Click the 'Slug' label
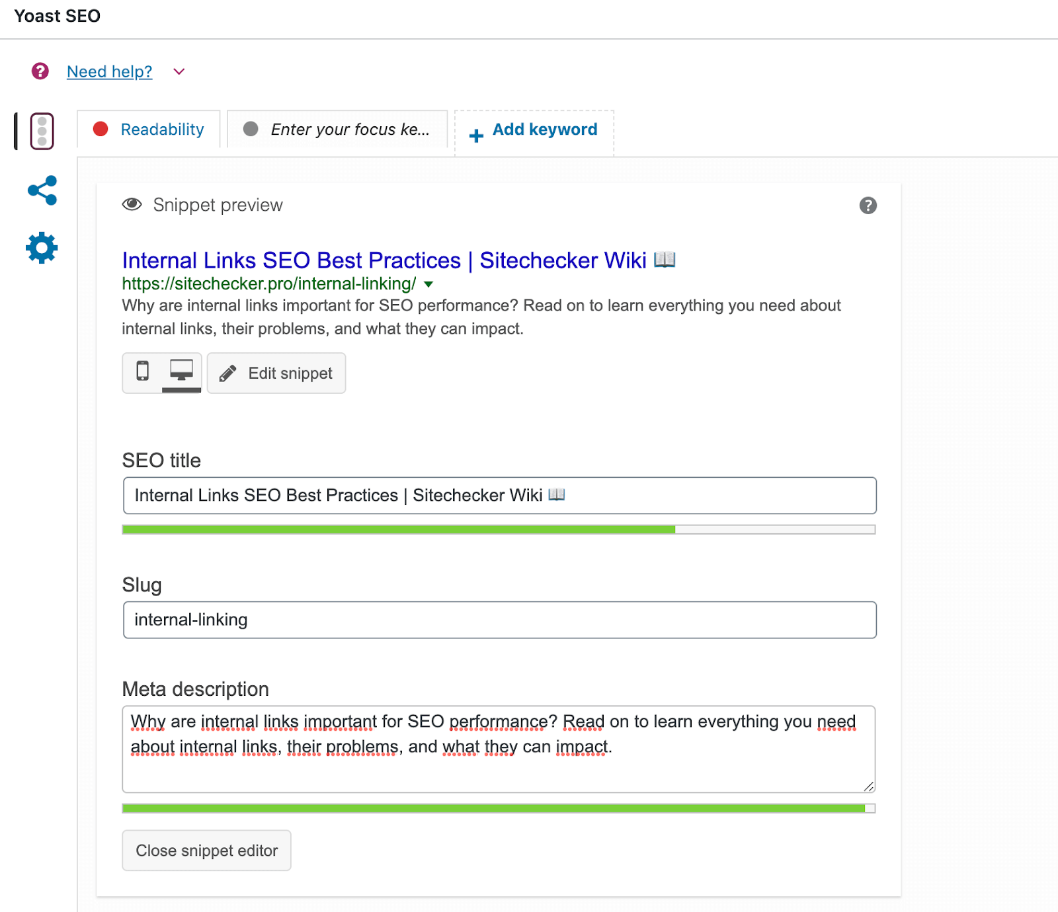 (142, 585)
